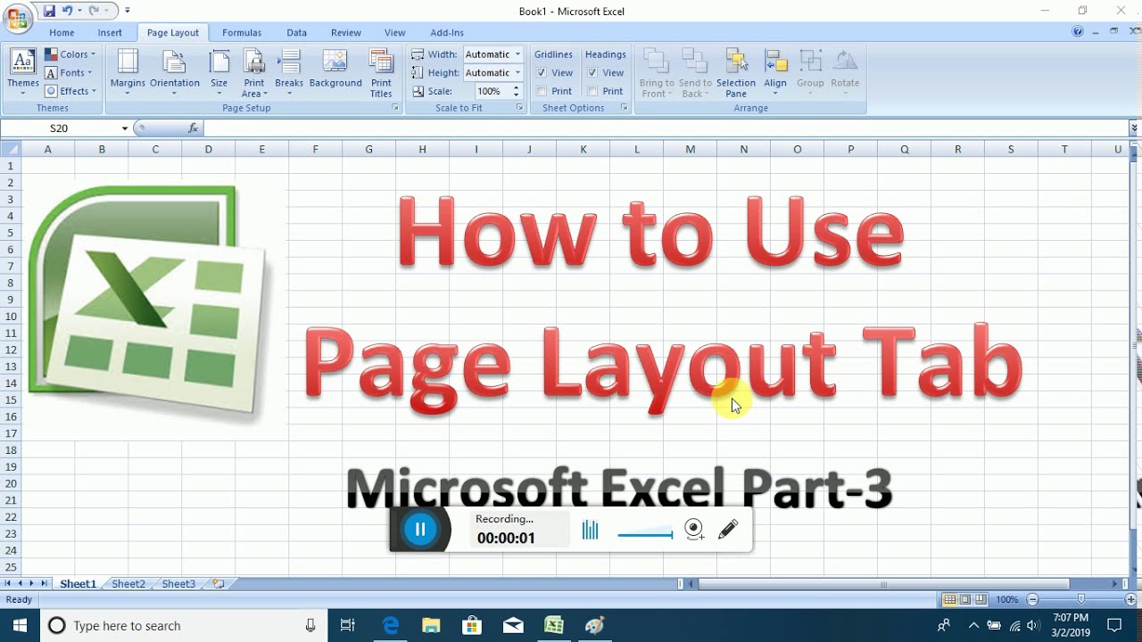Click the horizontal scrollbar
Viewport: 1142px width, 642px height.
pos(884,584)
